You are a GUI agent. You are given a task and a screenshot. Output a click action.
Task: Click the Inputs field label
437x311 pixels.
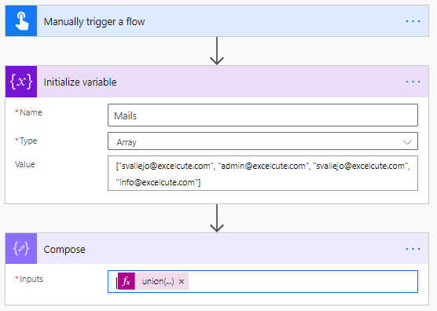click(31, 279)
